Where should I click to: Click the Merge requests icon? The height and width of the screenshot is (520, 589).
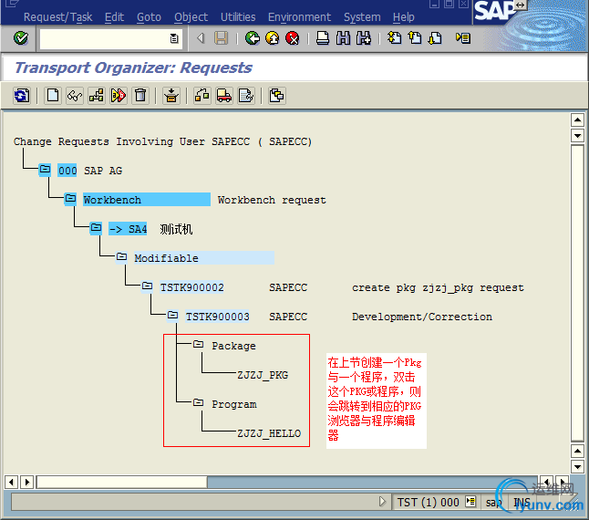click(277, 96)
